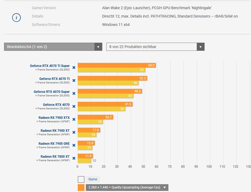Click arrow beside Average Fps legend label
Viewport: 251px width, 192px height.
point(165,187)
